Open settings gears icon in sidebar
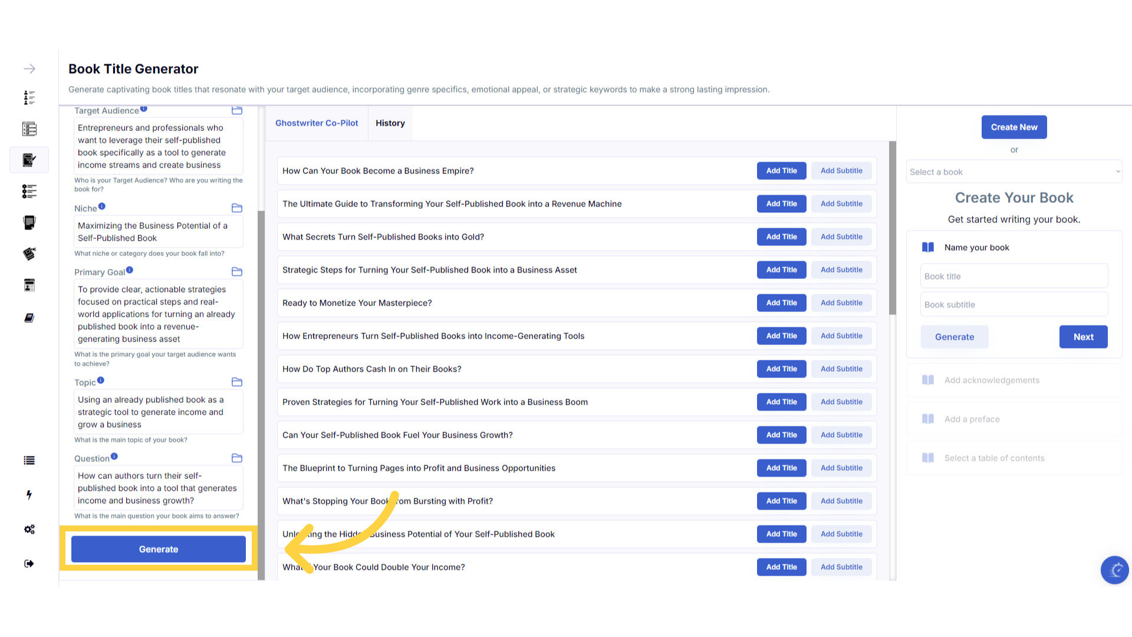Image resolution: width=1132 pixels, height=637 pixels. coord(29,529)
